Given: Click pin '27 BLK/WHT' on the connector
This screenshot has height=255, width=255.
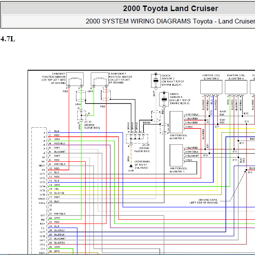Looking at the screenshot, I should [x=57, y=238].
